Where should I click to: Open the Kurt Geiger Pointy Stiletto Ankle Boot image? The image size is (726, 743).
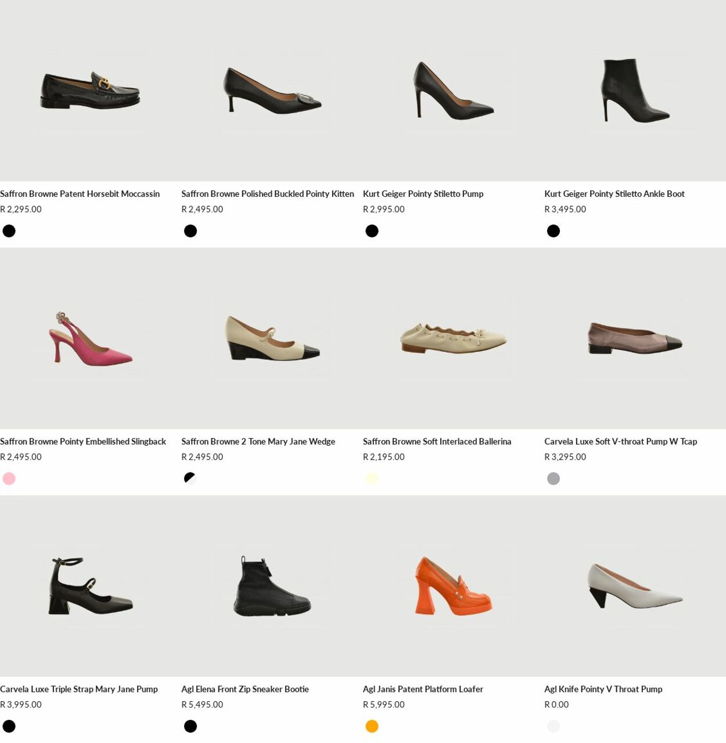point(635,91)
